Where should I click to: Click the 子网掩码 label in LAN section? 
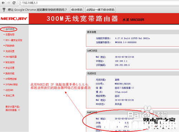101,65
